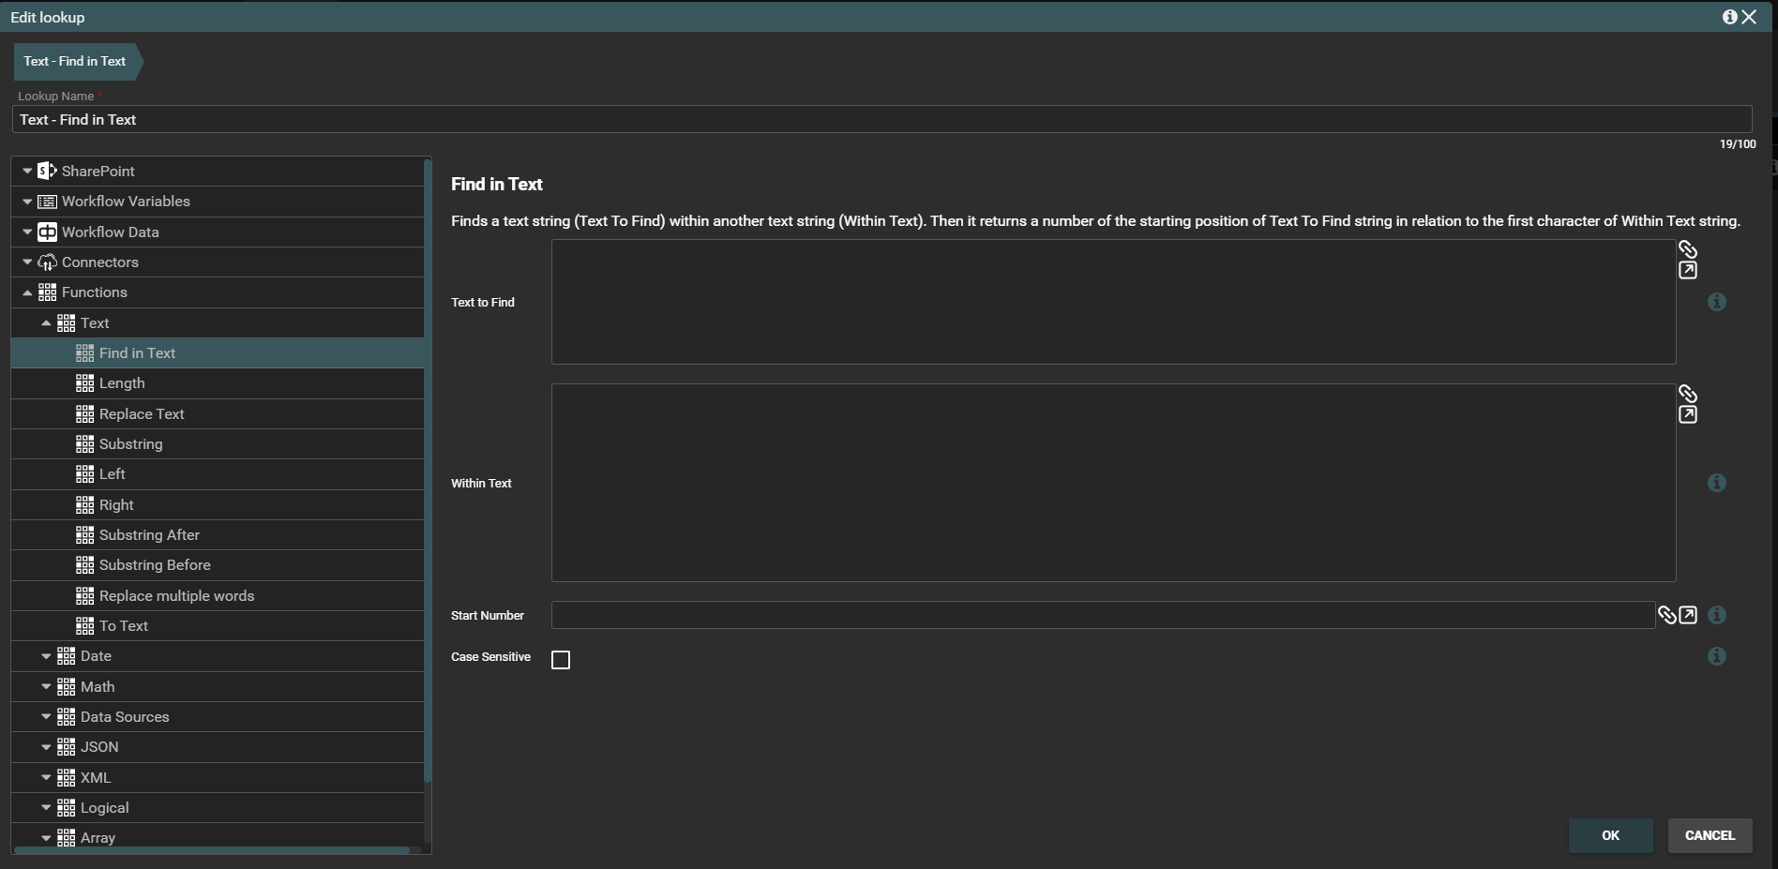Select the Replace Text function
Viewport: 1778px width, 869px height.
pyautogui.click(x=142, y=414)
